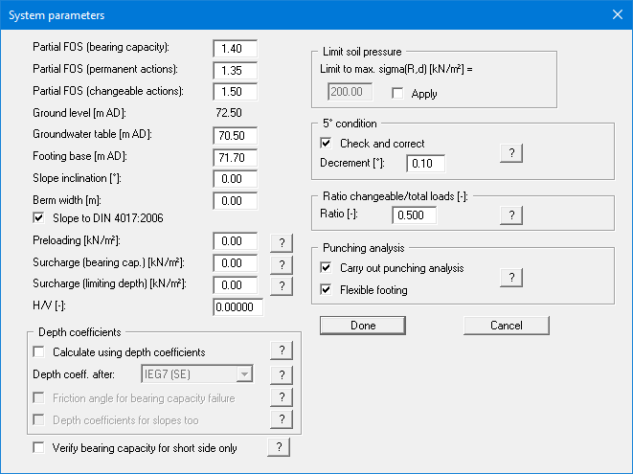The height and width of the screenshot is (474, 633).
Task: Select the Footing base input field
Action: [x=237, y=156]
